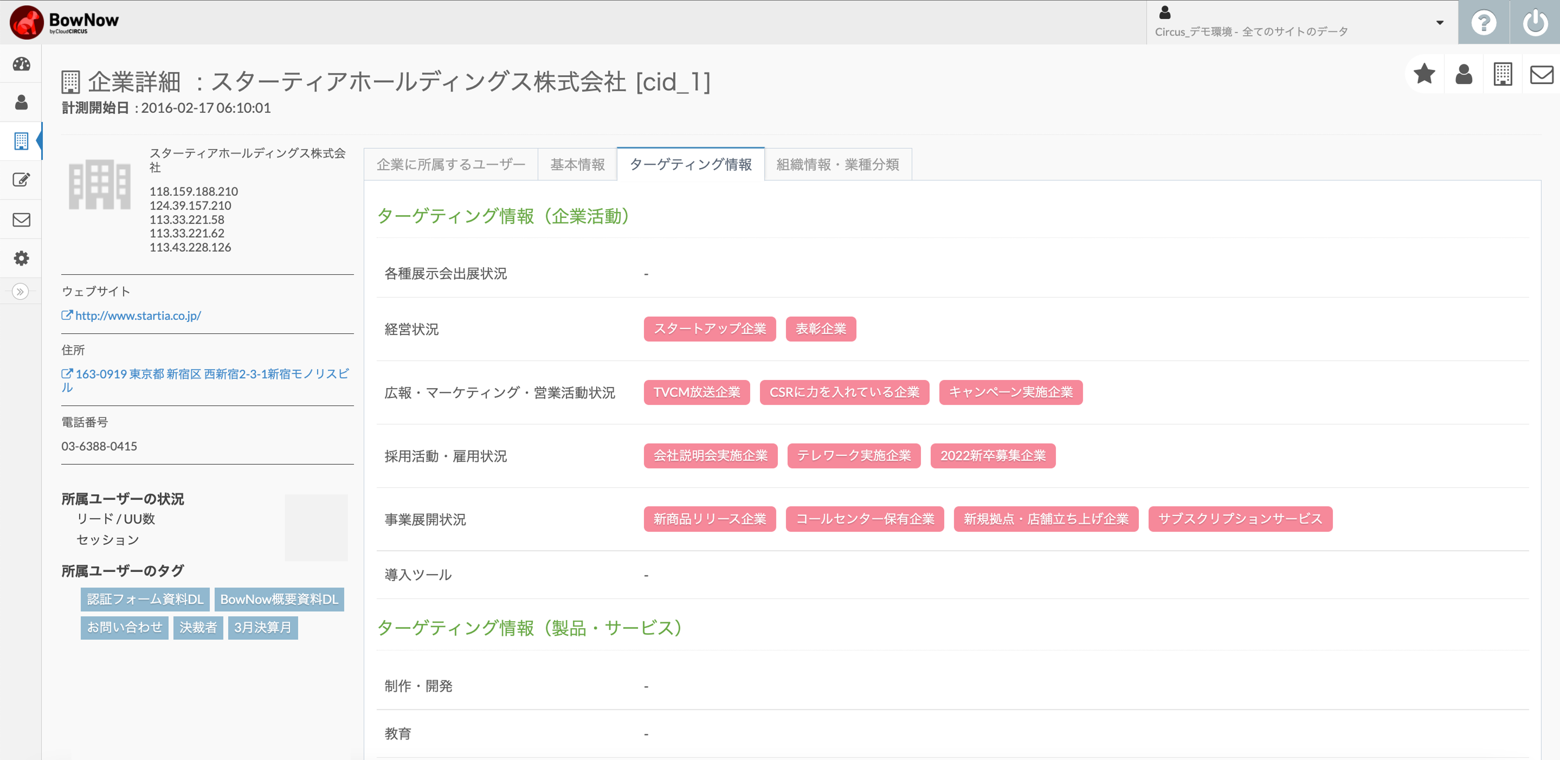Image resolution: width=1560 pixels, height=760 pixels.
Task: Open the http://www.startia.co.jp/ website link
Action: click(x=137, y=315)
